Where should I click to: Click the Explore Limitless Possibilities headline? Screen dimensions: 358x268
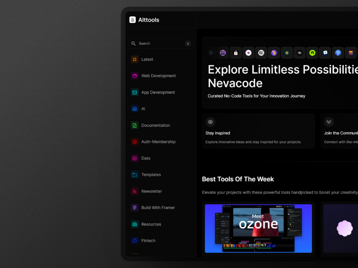(x=283, y=70)
